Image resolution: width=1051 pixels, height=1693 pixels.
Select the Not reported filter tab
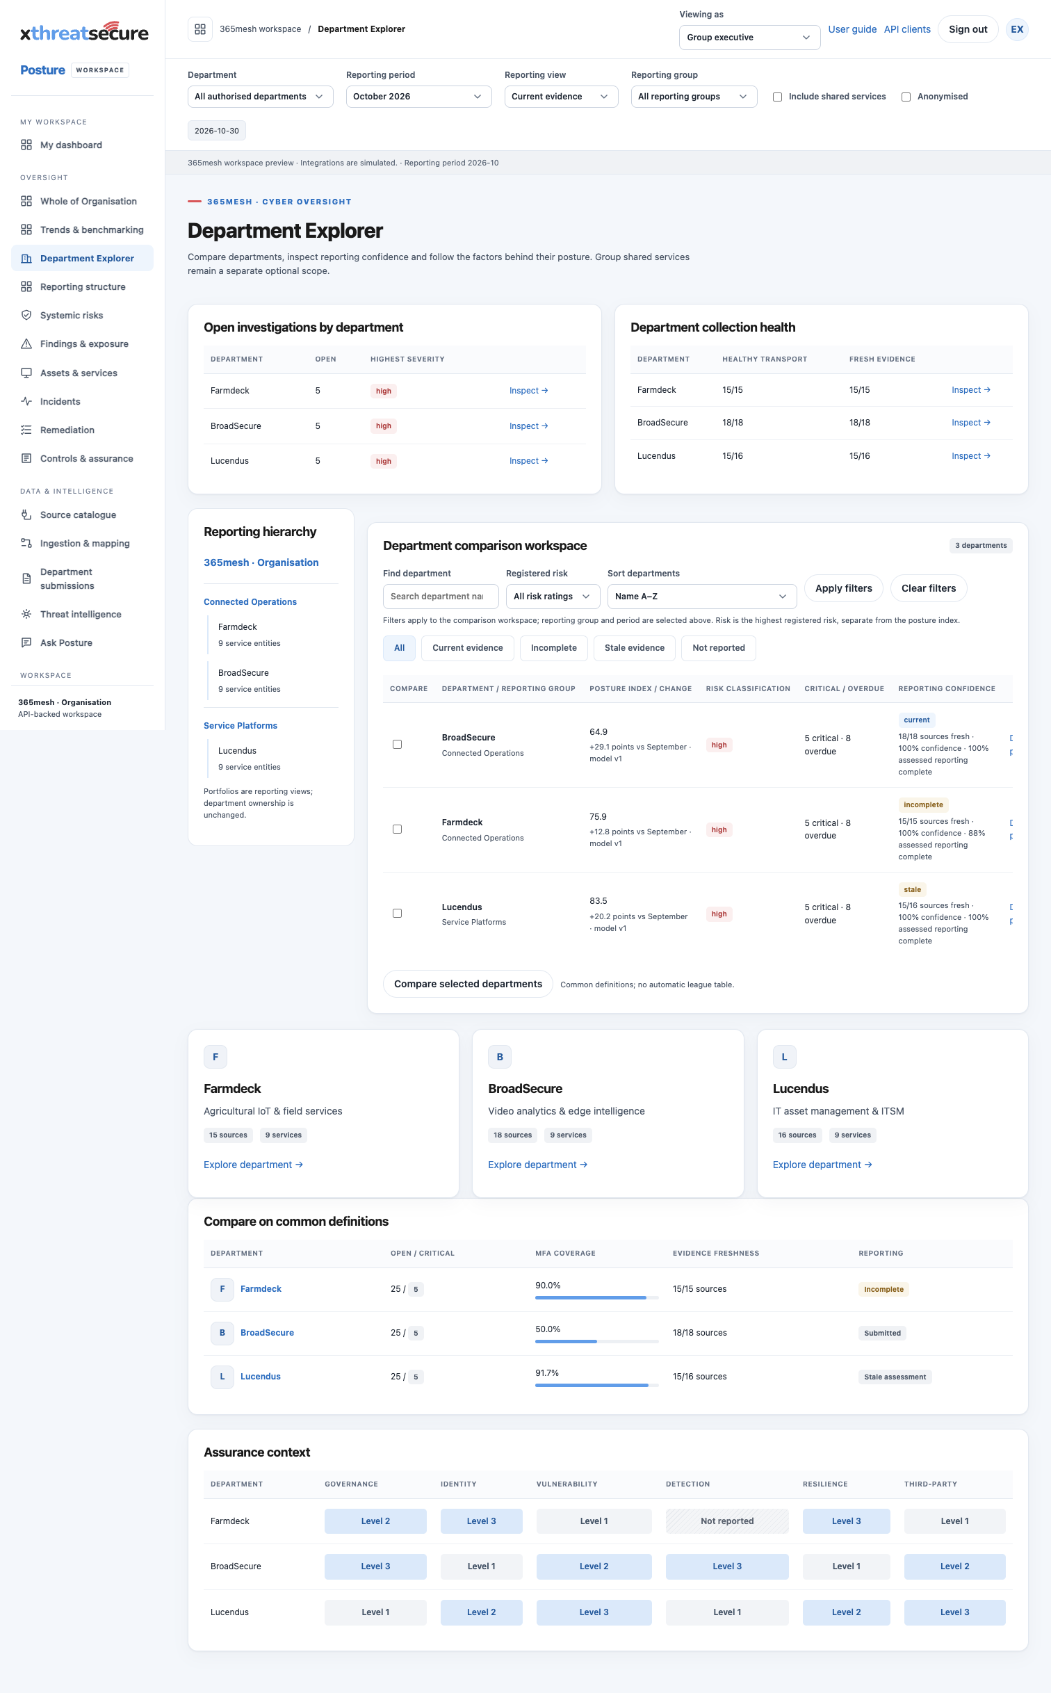coord(719,648)
